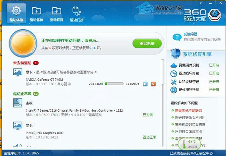Pause the NVIDIA driver download
This screenshot has height=156, width=226.
pos(145,84)
